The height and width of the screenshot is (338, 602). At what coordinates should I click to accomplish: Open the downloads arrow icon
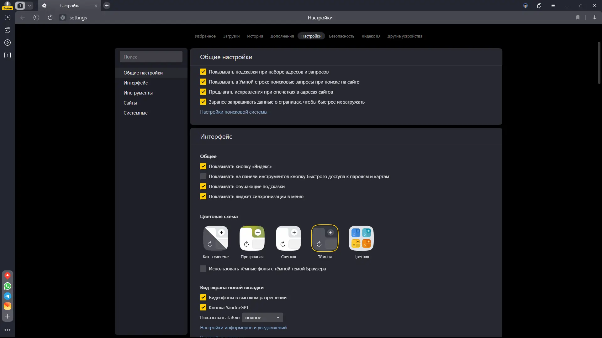594,18
